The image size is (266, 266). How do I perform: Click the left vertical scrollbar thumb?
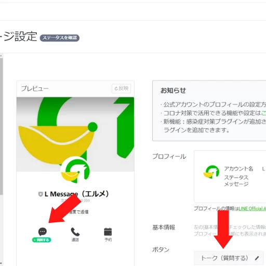(1, 126)
